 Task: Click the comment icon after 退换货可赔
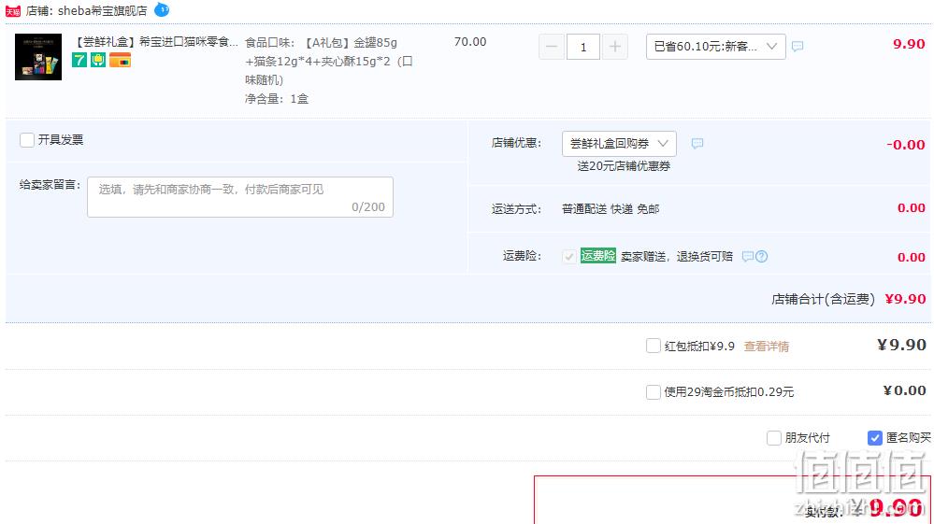(x=748, y=256)
